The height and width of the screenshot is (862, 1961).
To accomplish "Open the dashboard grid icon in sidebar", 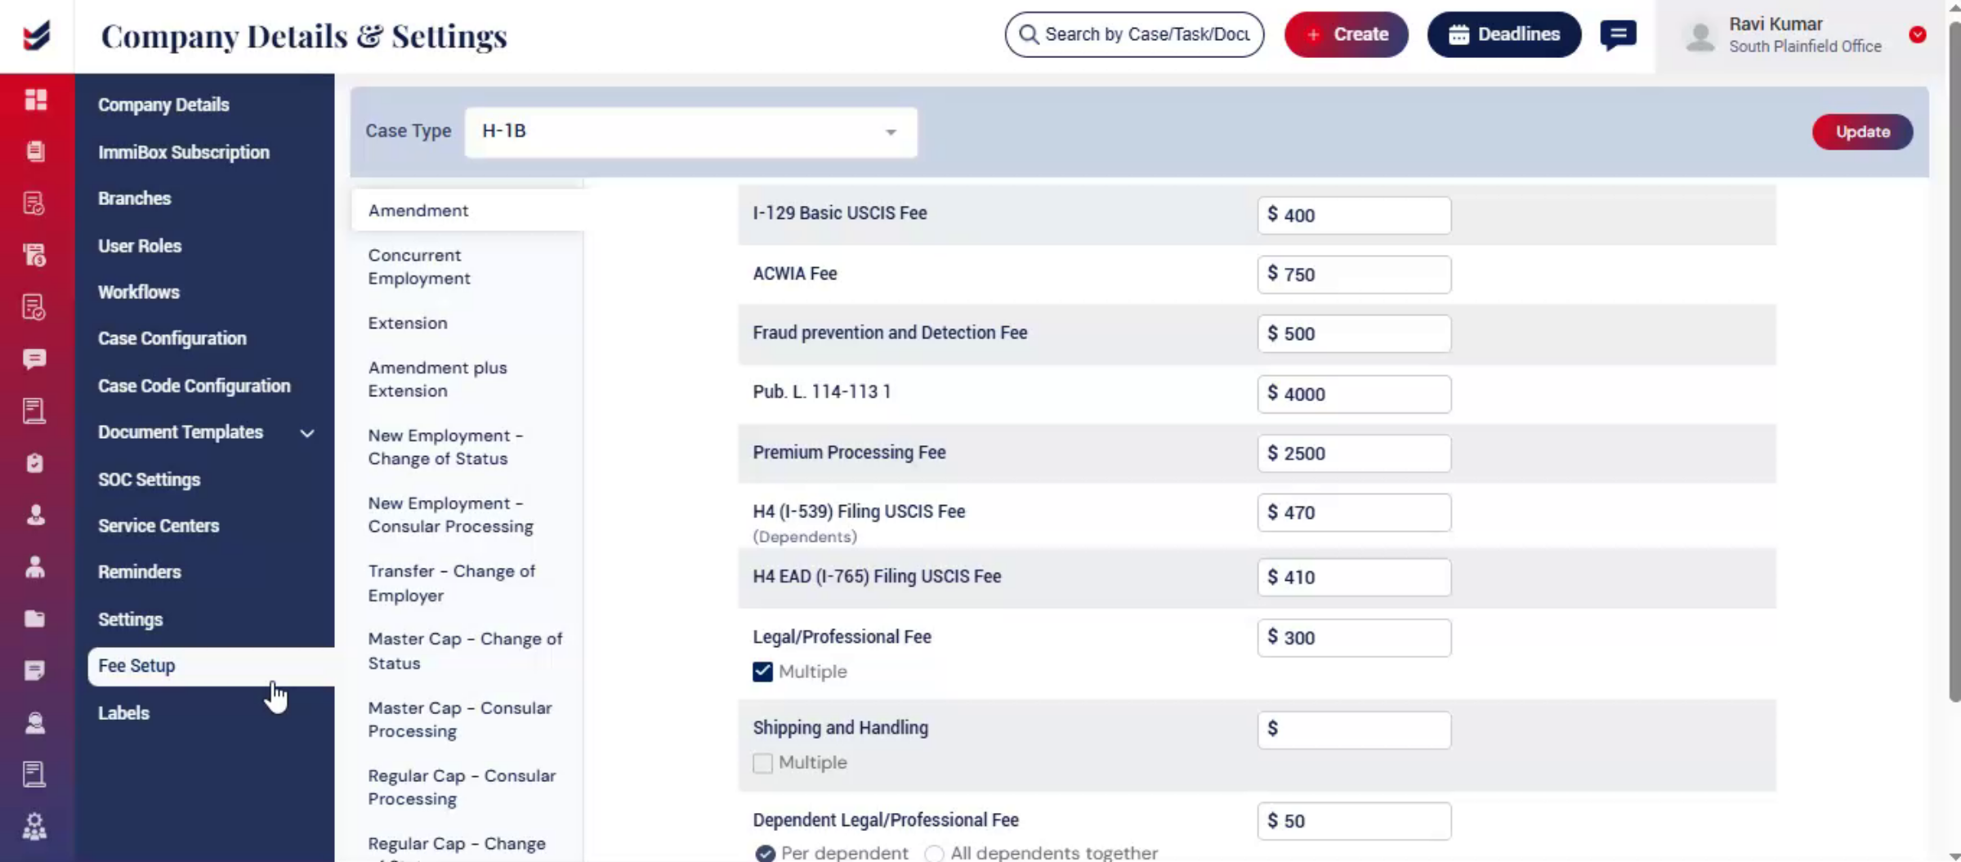I will (35, 100).
